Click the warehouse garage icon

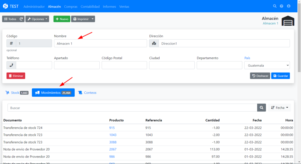pyautogui.click(x=288, y=21)
